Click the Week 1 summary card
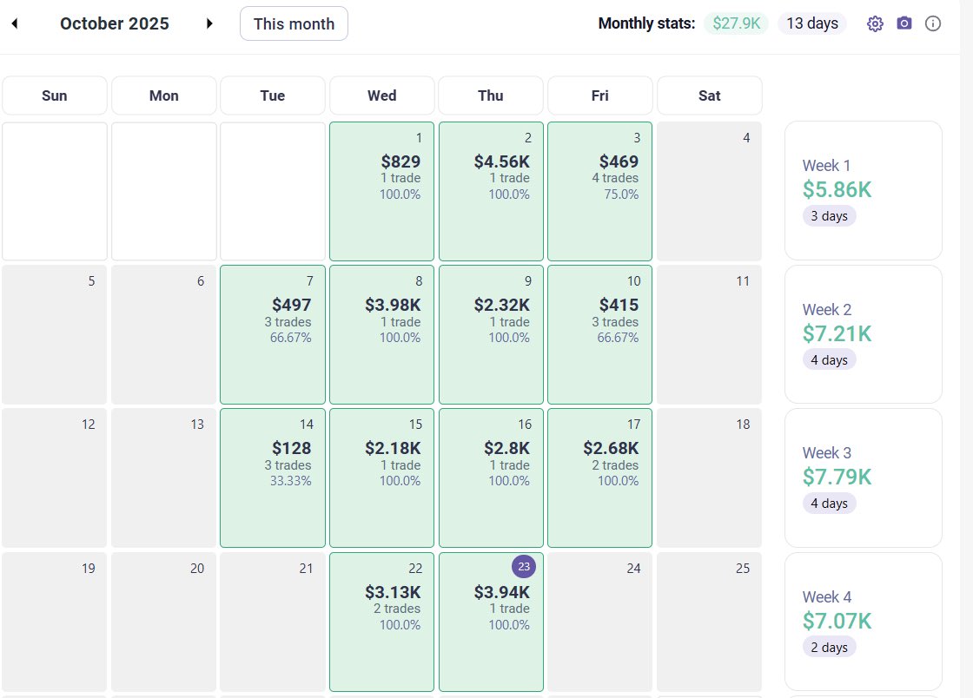This screenshot has width=973, height=698. 864,191
